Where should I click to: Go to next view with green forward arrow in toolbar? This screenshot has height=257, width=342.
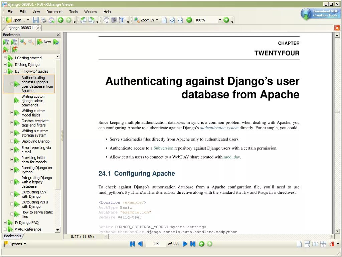68,20
